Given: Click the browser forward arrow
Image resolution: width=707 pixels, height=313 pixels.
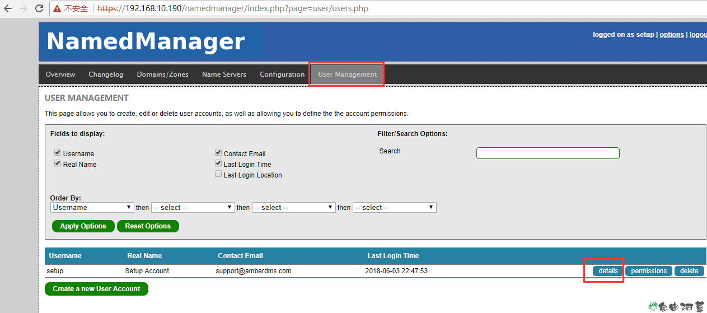Looking at the screenshot, I should 24,8.
